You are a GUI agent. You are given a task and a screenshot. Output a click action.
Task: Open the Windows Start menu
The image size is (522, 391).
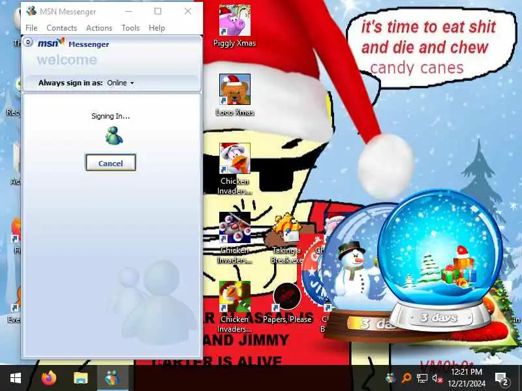pos(16,378)
